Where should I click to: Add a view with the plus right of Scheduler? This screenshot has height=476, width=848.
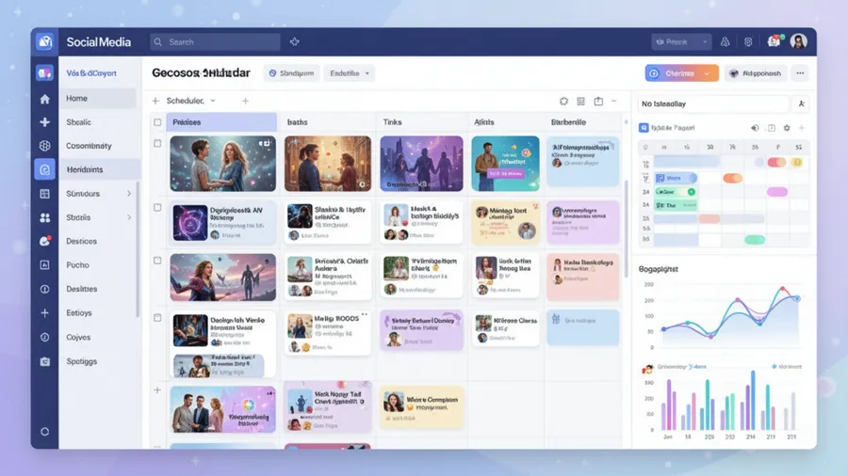coord(245,101)
